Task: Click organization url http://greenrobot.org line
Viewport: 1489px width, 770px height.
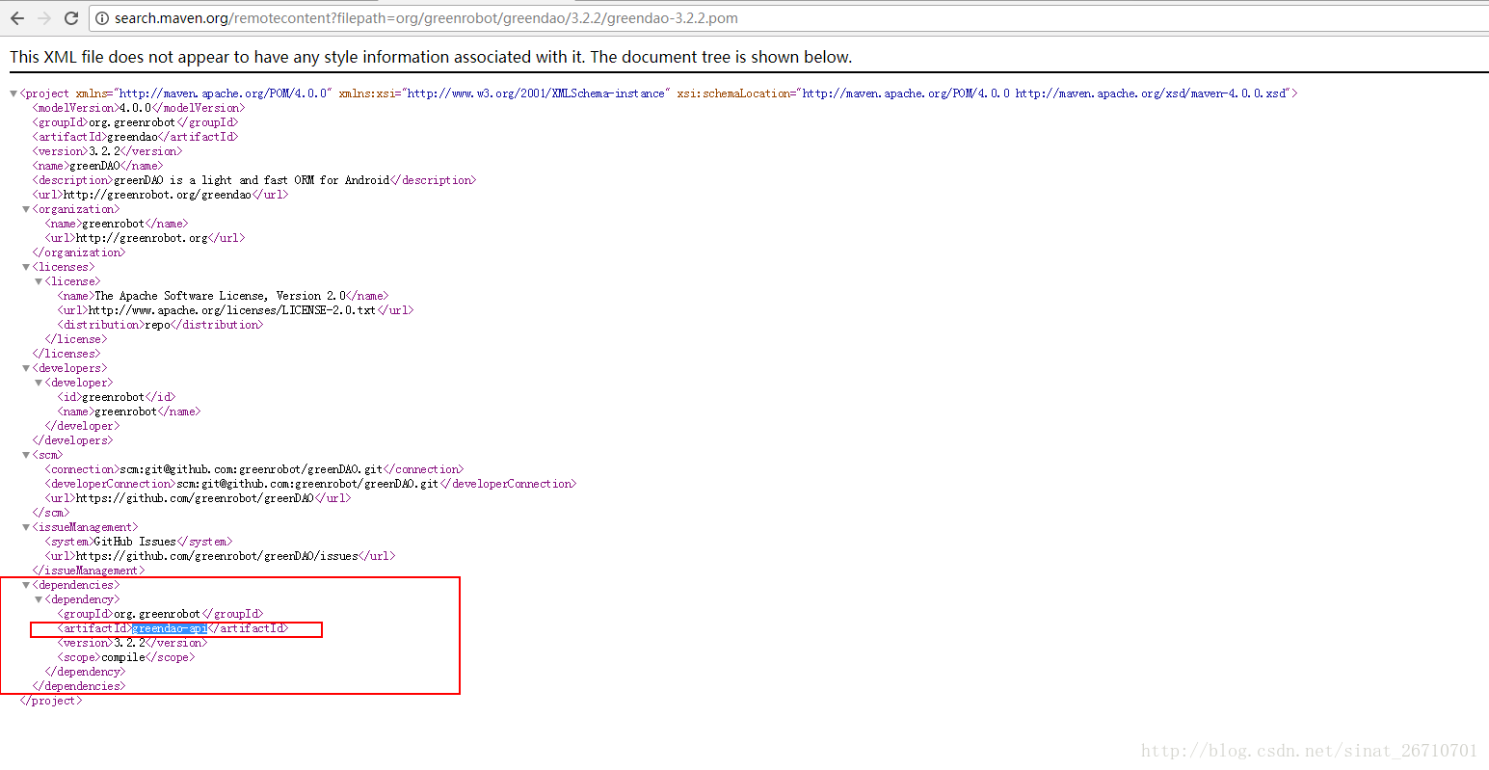Action: point(145,238)
